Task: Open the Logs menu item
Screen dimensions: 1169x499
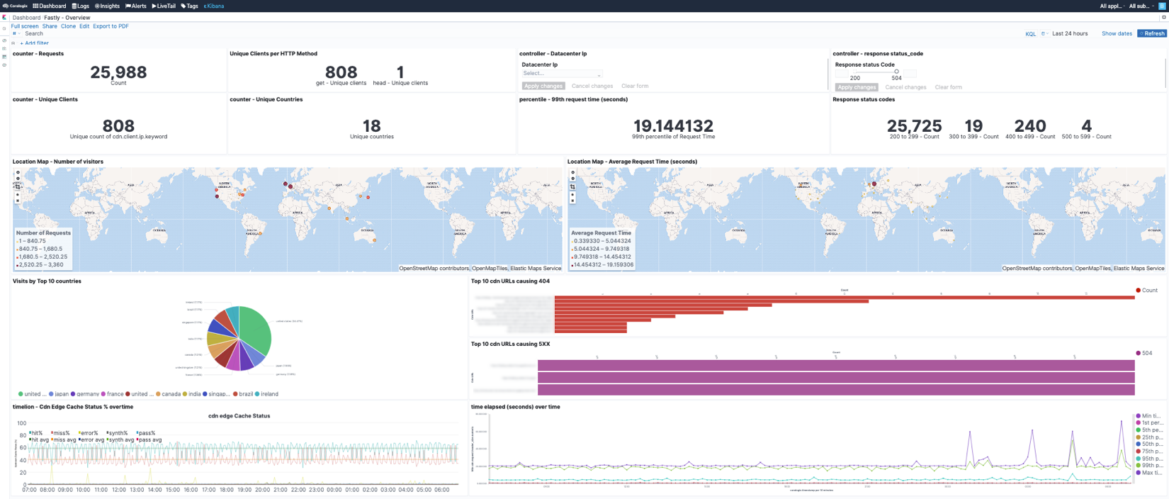Action: [80, 6]
